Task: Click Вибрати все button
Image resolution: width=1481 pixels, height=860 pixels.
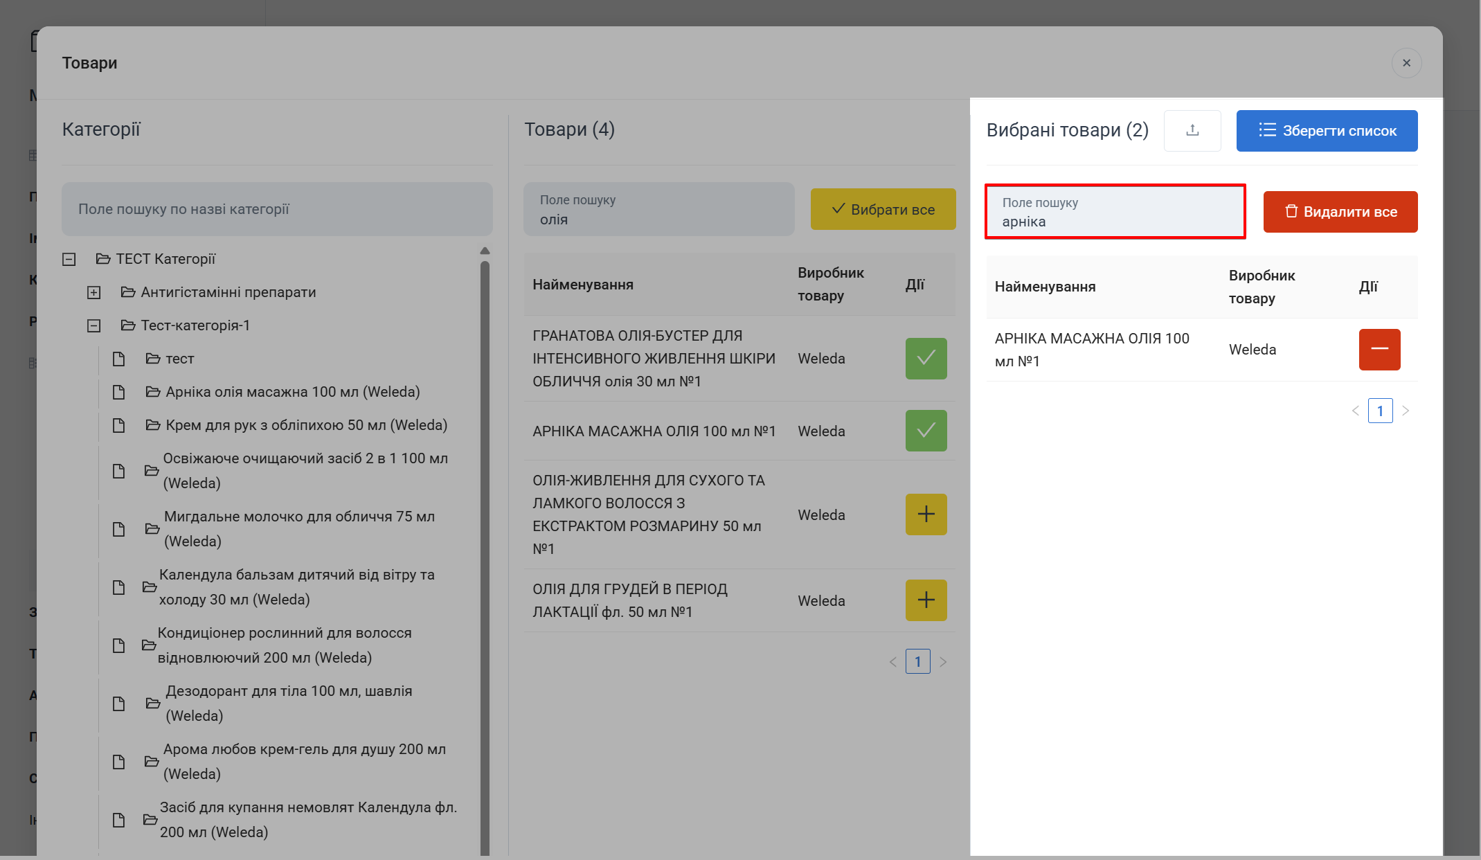Action: [883, 209]
